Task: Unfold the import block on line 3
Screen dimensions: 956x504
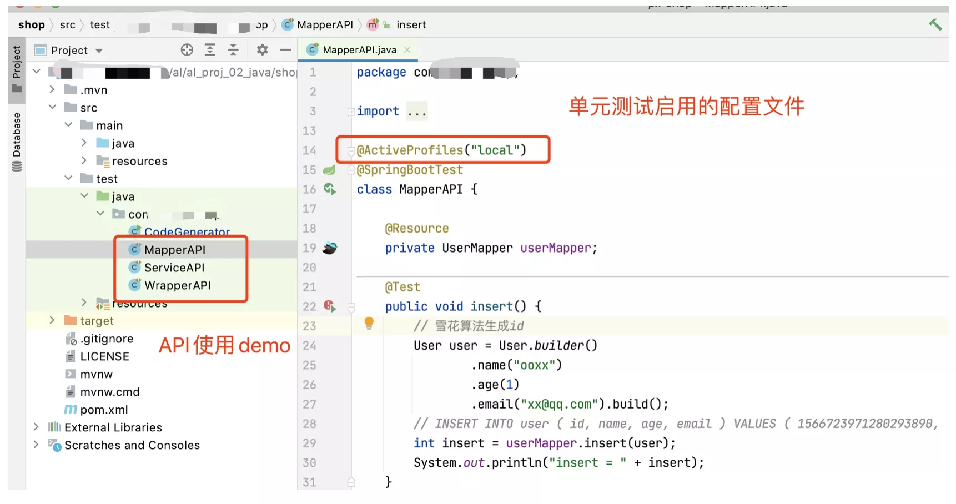Action: [x=351, y=112]
